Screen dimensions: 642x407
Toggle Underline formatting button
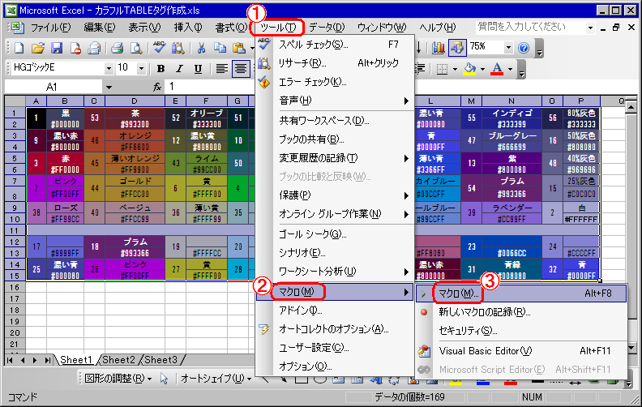[x=196, y=69]
